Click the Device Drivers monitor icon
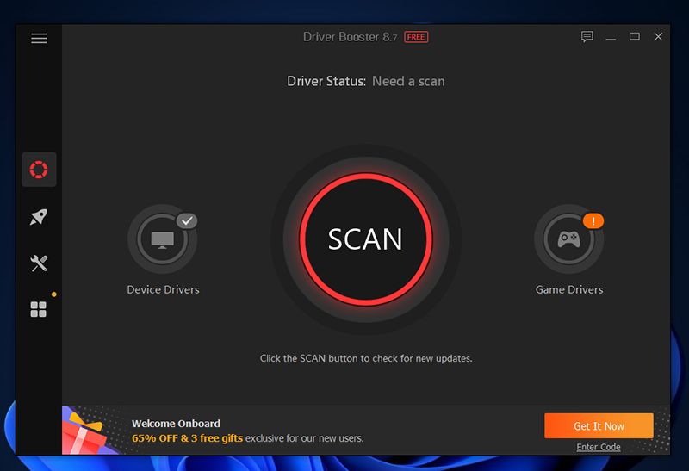This screenshot has height=471, width=689. (x=162, y=240)
